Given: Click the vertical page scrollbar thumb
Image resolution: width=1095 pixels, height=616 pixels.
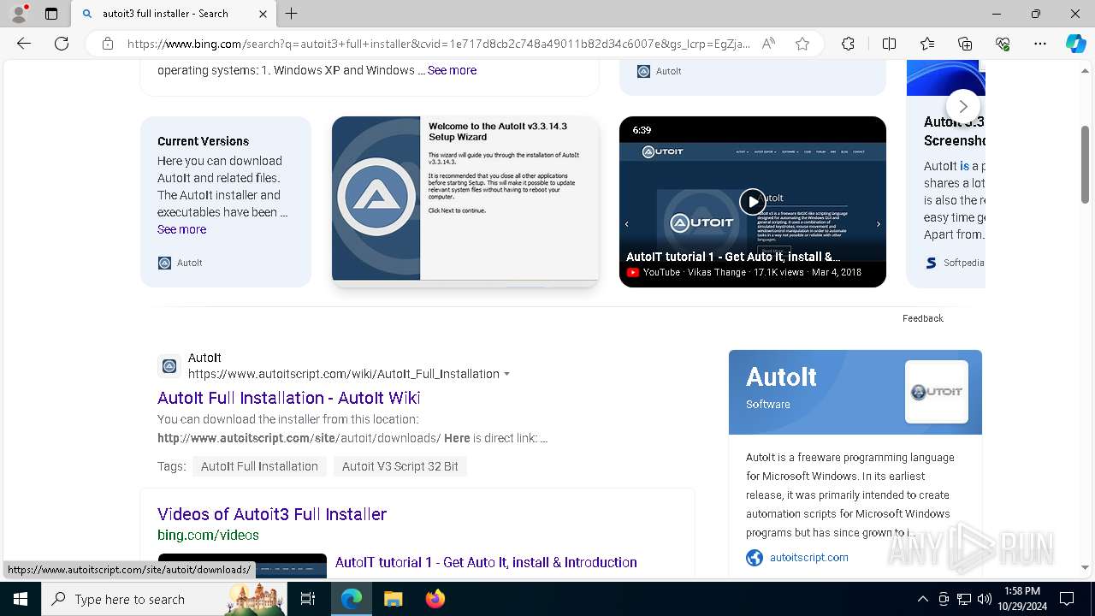Looking at the screenshot, I should tap(1085, 164).
